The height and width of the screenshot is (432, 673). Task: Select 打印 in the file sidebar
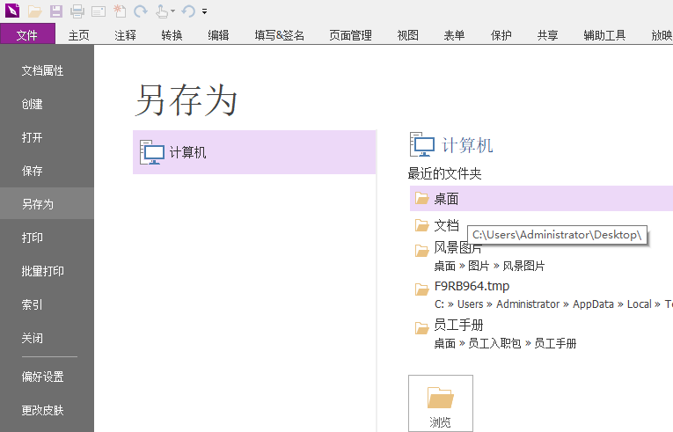[47, 238]
